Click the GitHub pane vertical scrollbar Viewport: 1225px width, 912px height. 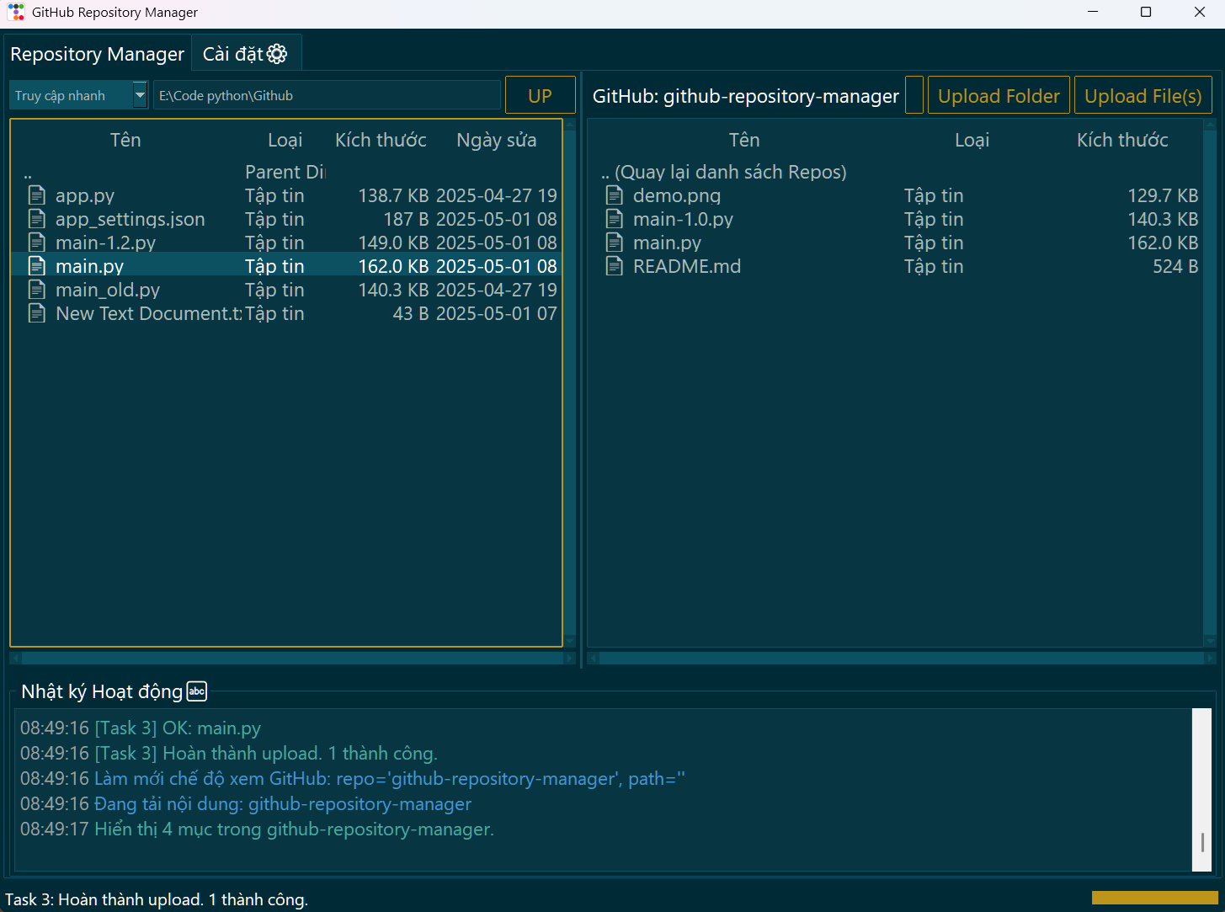click(x=1211, y=383)
